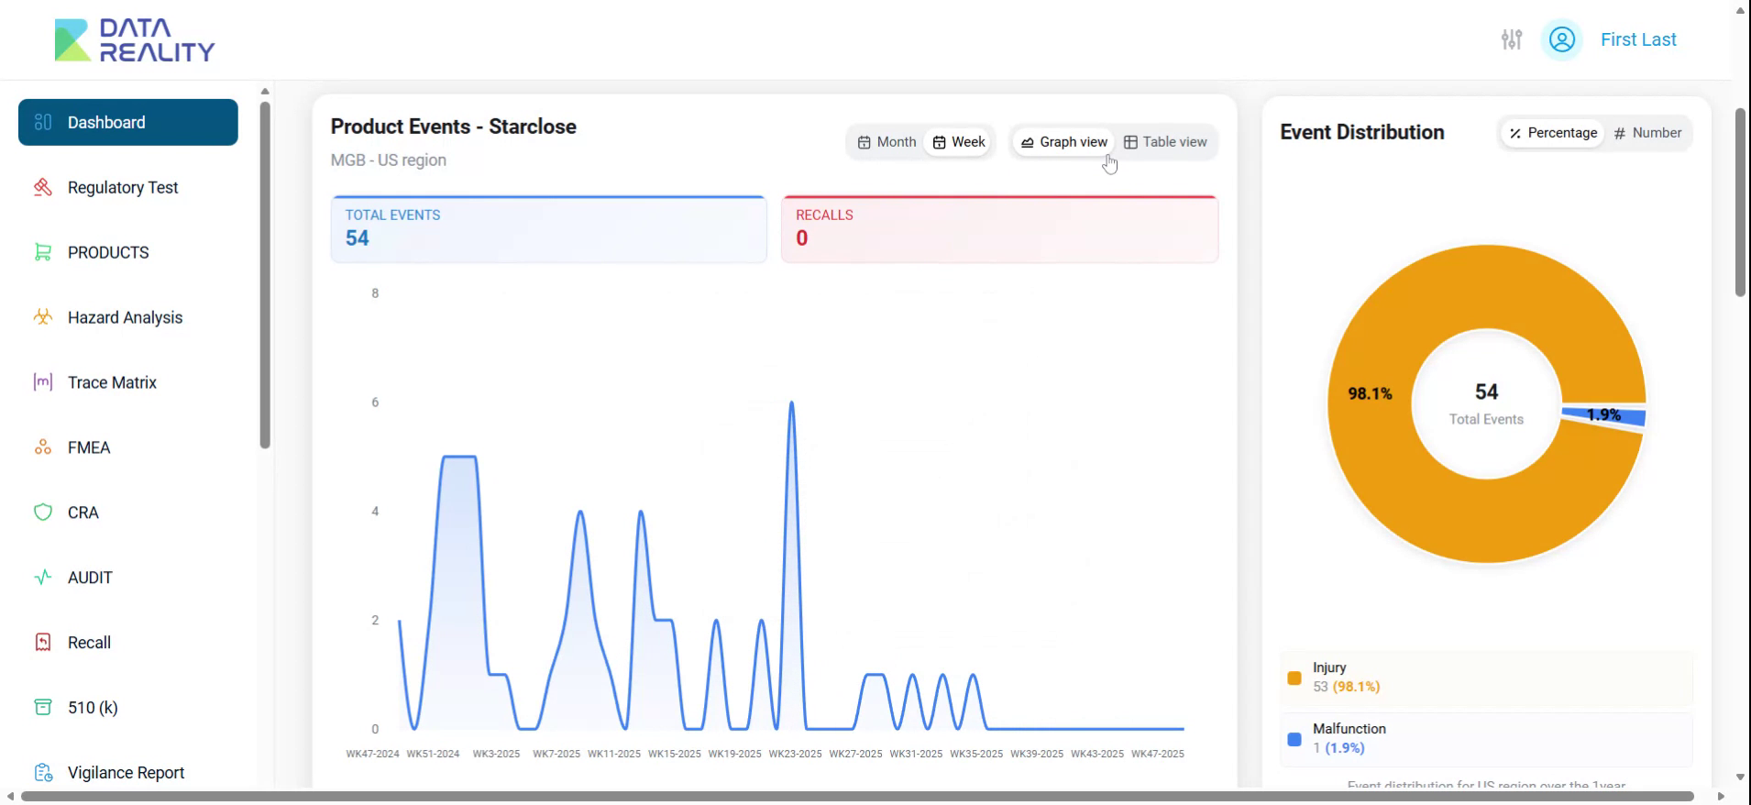Click the Data Reality logo

point(135,40)
